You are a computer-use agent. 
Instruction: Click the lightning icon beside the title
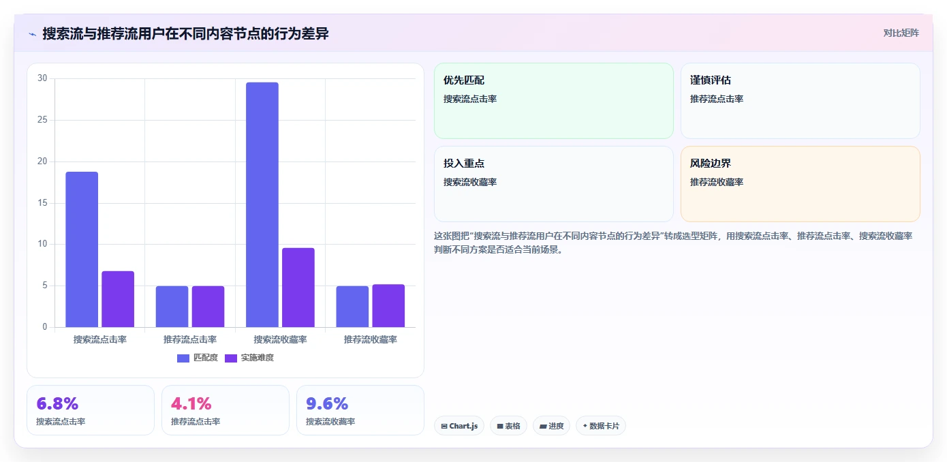(x=32, y=33)
